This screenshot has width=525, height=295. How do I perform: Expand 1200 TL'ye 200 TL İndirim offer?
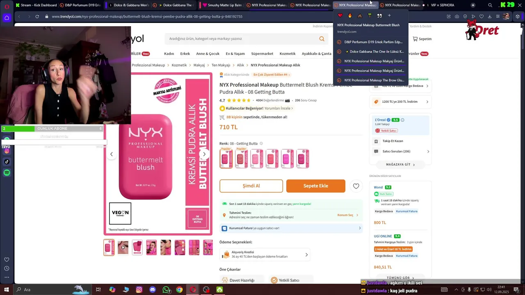click(x=400, y=102)
